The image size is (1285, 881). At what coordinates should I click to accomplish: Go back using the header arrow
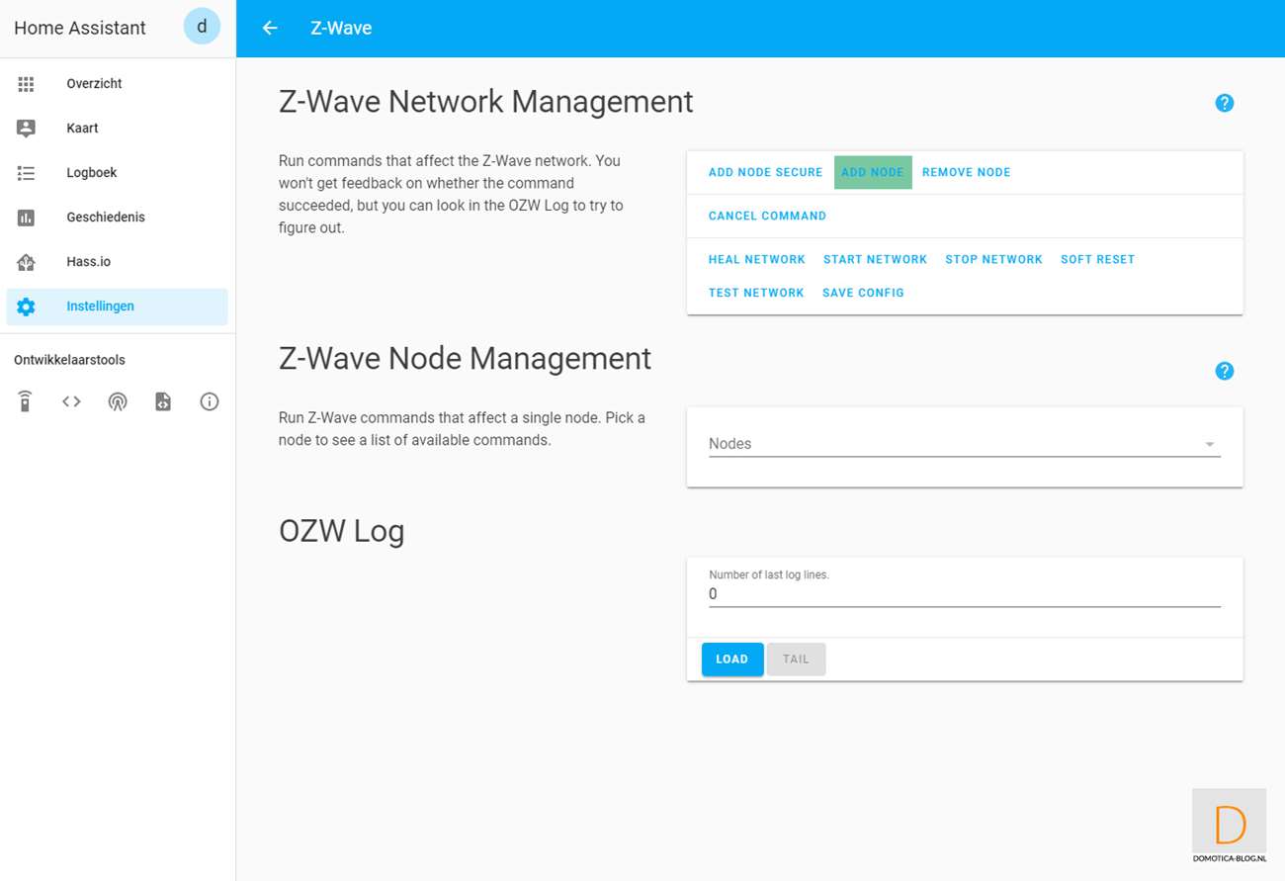click(x=270, y=28)
